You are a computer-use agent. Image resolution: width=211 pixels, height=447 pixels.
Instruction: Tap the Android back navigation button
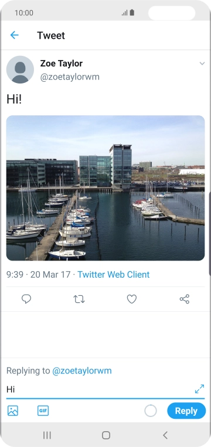(x=165, y=435)
